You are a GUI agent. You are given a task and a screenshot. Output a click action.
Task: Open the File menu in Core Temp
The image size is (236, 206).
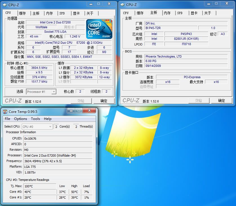pyautogui.click(x=8, y=119)
